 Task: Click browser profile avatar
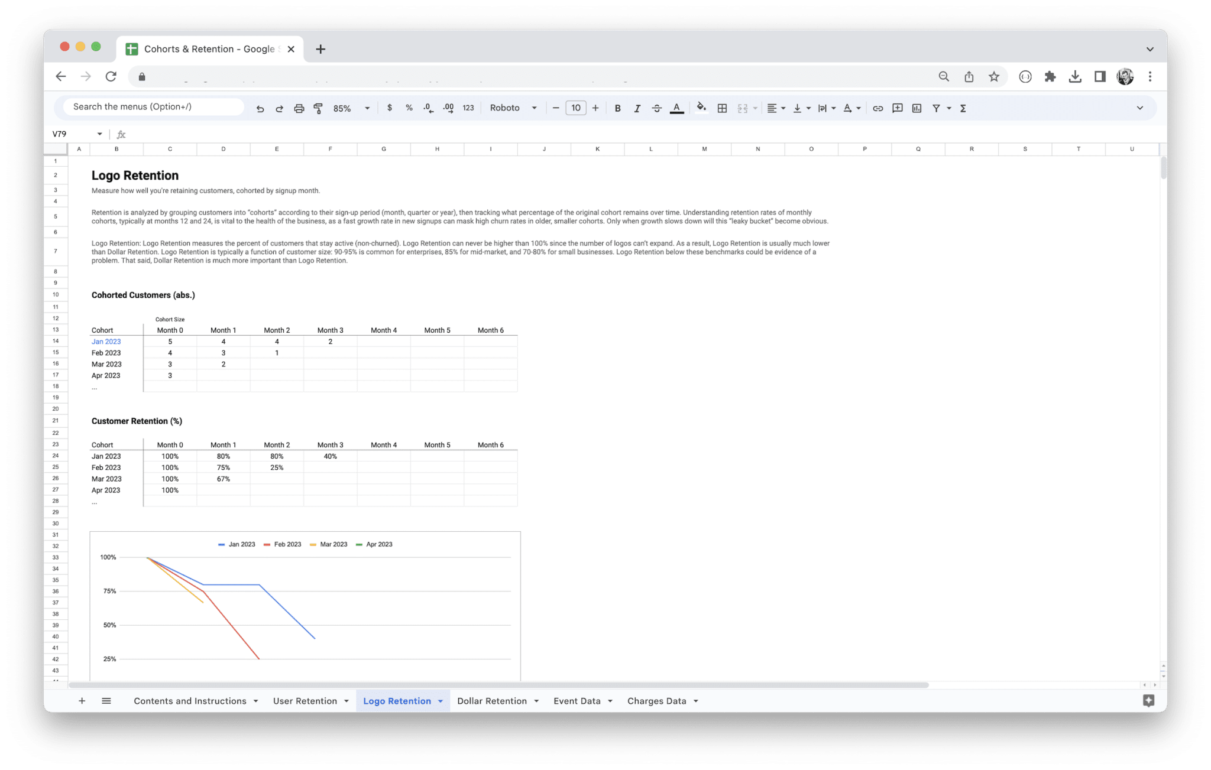(1125, 76)
